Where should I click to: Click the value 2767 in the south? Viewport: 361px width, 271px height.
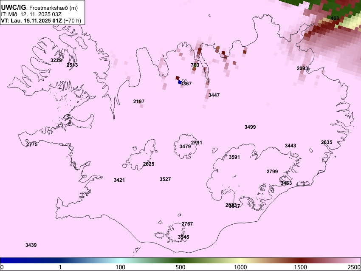187,224
